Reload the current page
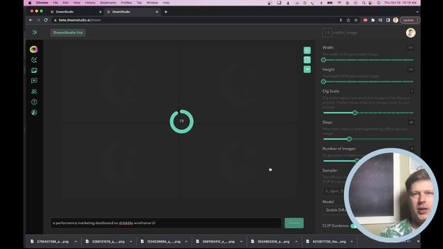Viewport: 443px width, 249px height. coord(46,20)
